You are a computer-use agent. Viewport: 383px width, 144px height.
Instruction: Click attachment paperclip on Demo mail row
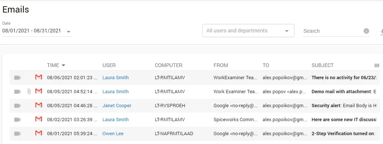coord(29,92)
